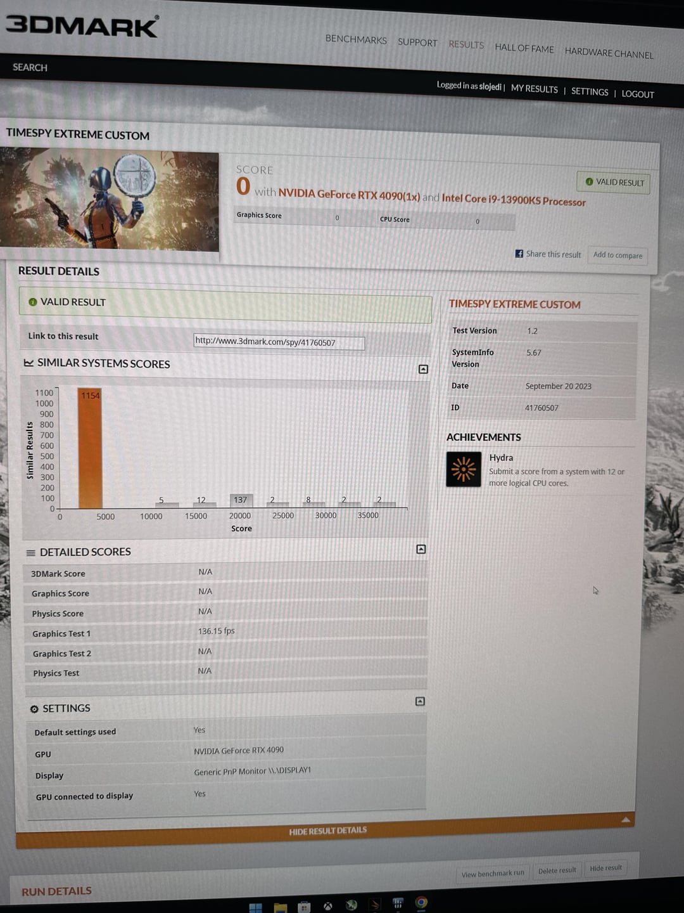The width and height of the screenshot is (684, 913).
Task: Click Graphics Test 1 value 136.15 fps
Action: [217, 631]
